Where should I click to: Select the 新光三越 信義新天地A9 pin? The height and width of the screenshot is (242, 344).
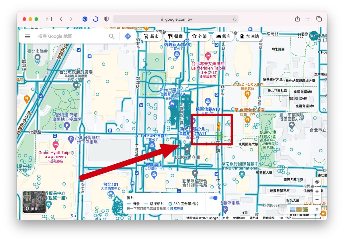pyautogui.click(x=171, y=104)
